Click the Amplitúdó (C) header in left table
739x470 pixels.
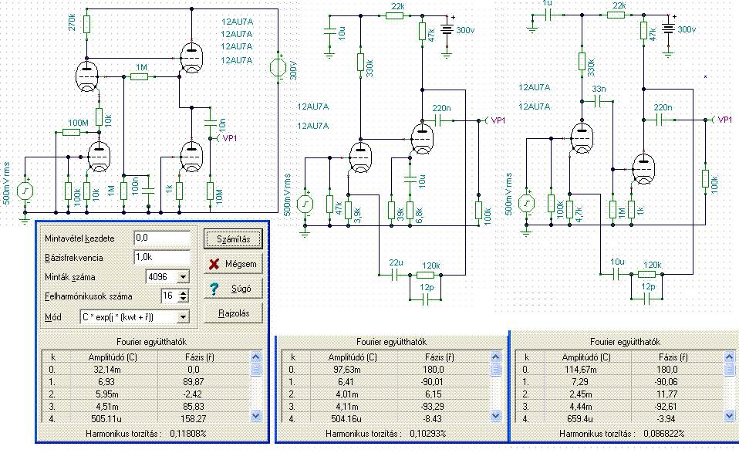(x=113, y=357)
